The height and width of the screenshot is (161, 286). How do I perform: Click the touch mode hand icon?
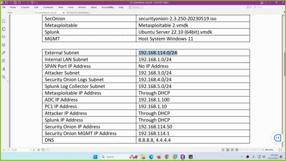point(33,3)
